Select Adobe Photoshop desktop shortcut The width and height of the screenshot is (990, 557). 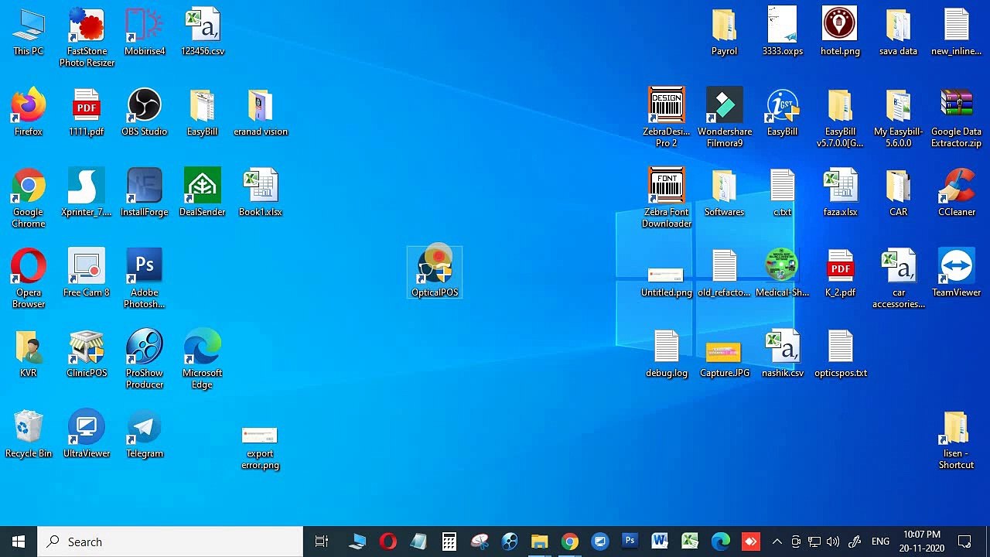coord(145,278)
